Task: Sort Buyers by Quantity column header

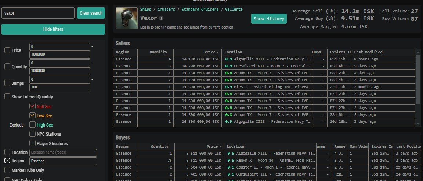Action: (156, 147)
